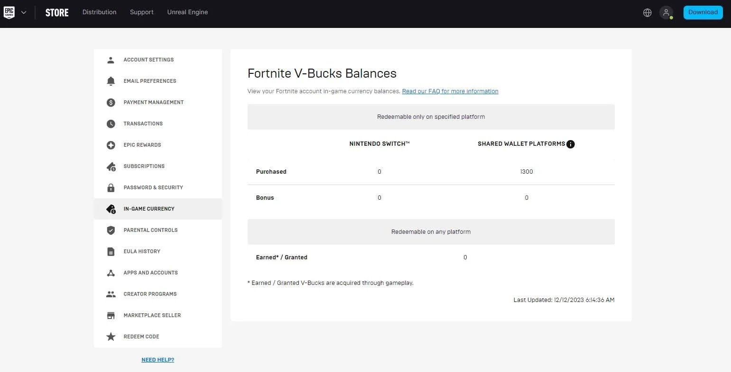Click the blue Download button

click(x=703, y=12)
